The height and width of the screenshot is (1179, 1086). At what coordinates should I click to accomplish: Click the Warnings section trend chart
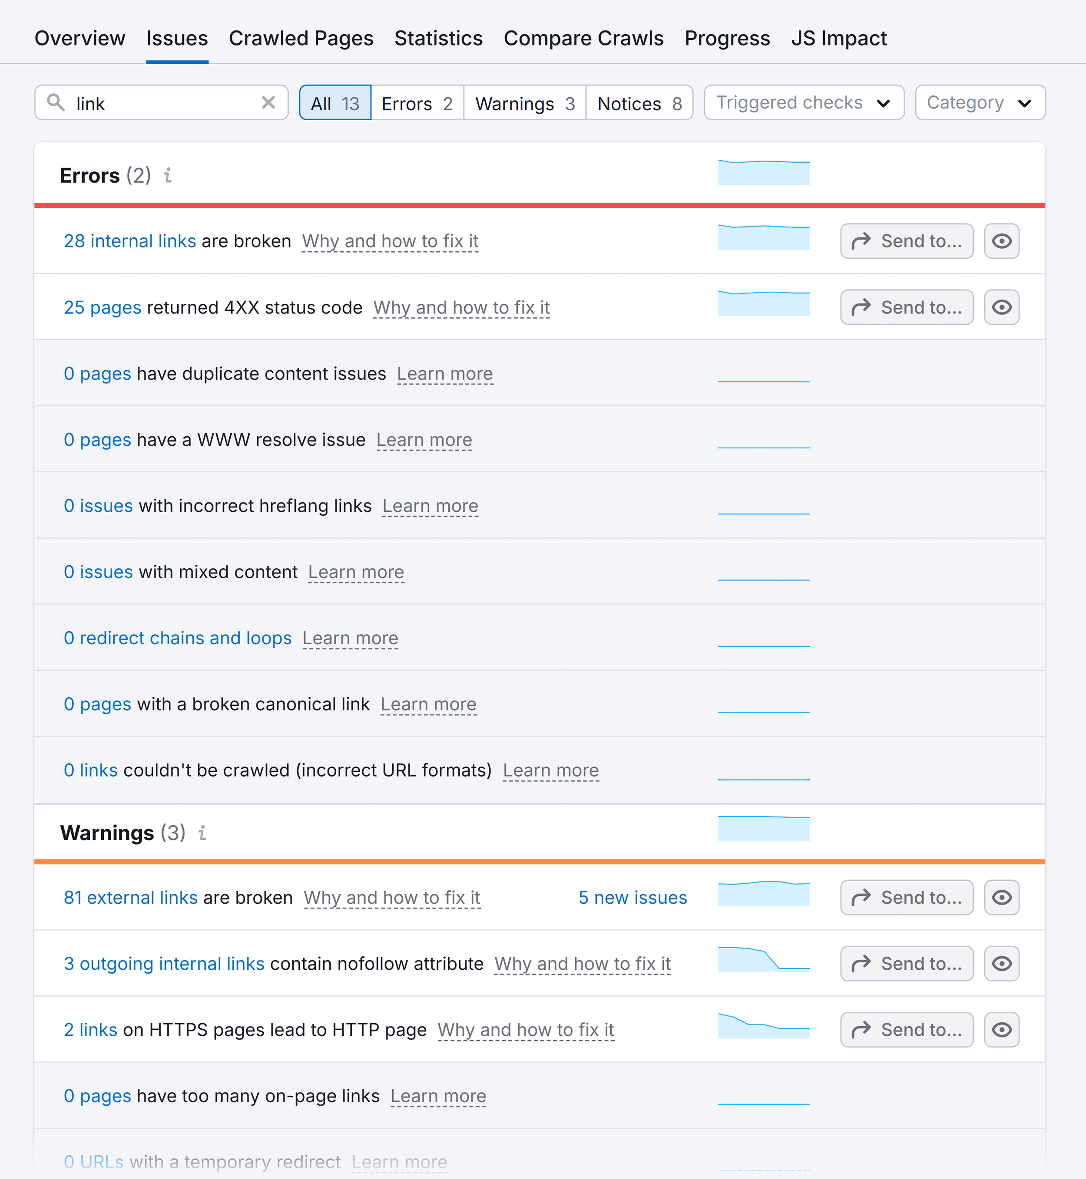pos(763,829)
